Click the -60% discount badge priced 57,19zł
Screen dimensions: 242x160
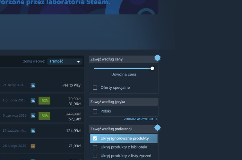tap(44, 116)
